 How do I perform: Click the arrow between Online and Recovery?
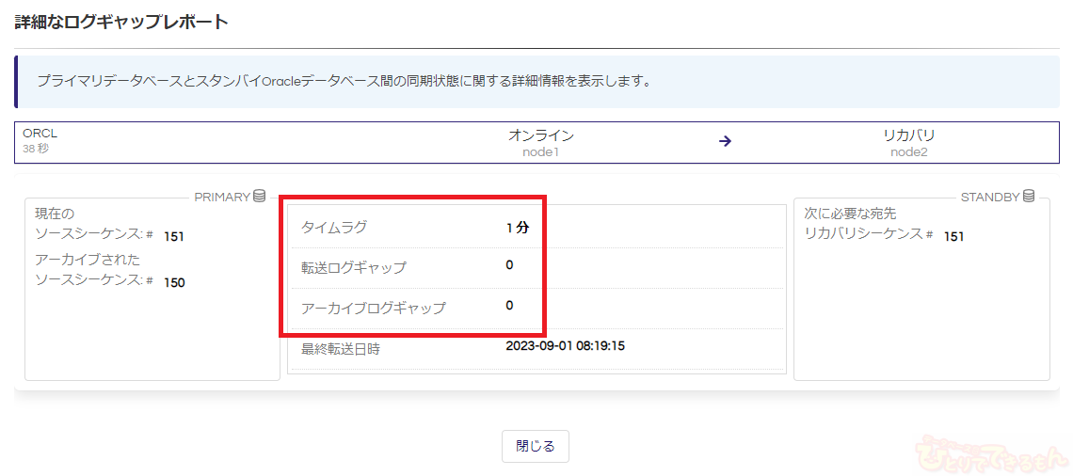[x=725, y=142]
